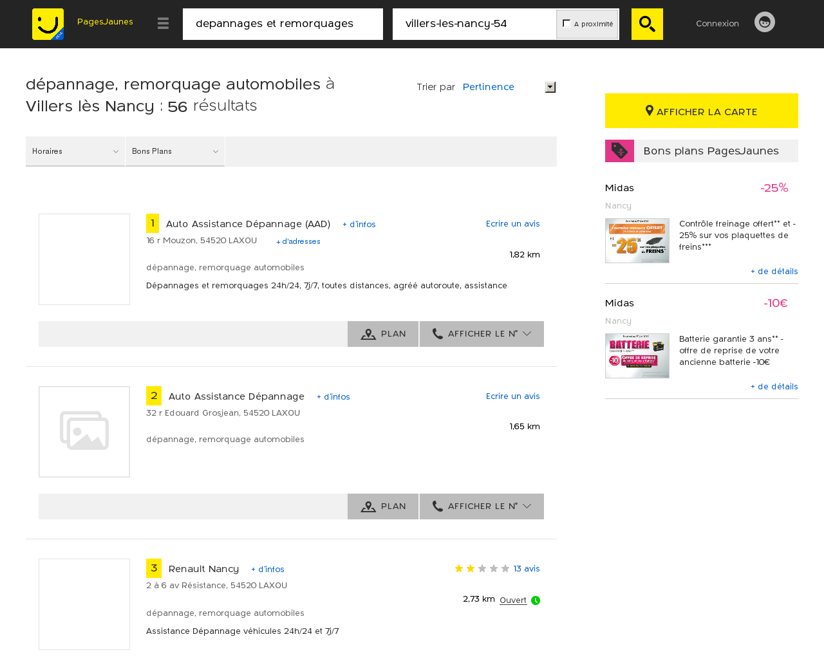Open the user avatar icon
824x659 pixels.
(765, 22)
